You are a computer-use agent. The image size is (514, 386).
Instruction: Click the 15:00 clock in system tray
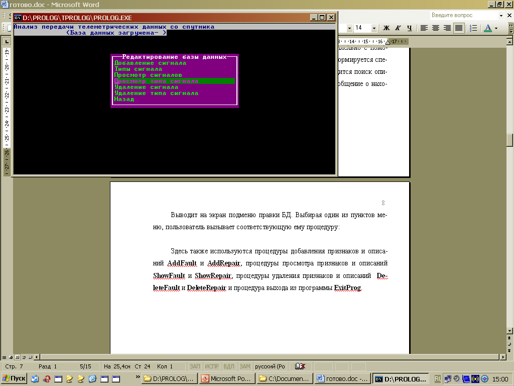click(x=500, y=379)
